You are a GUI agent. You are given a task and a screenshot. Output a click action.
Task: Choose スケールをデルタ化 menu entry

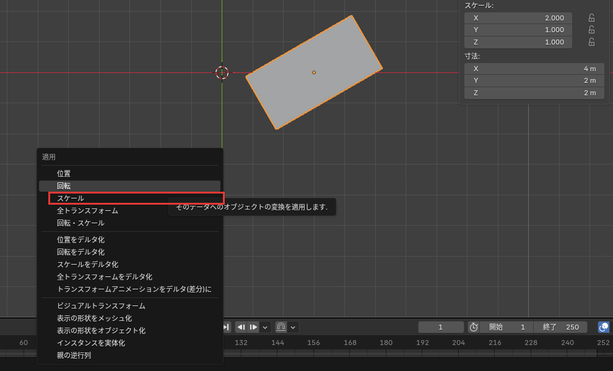tap(130, 265)
